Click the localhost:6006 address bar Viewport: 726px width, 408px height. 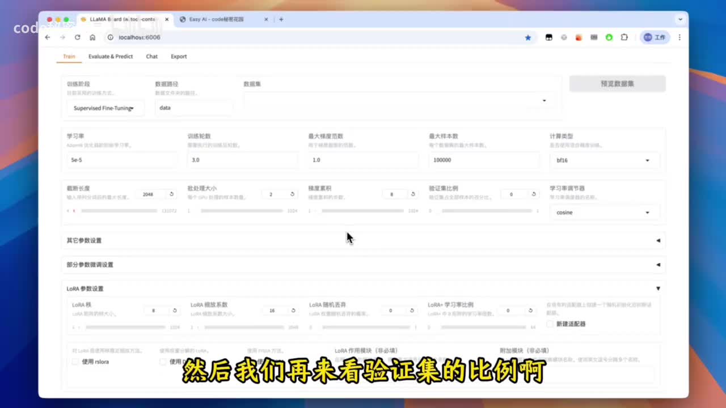tap(318, 37)
